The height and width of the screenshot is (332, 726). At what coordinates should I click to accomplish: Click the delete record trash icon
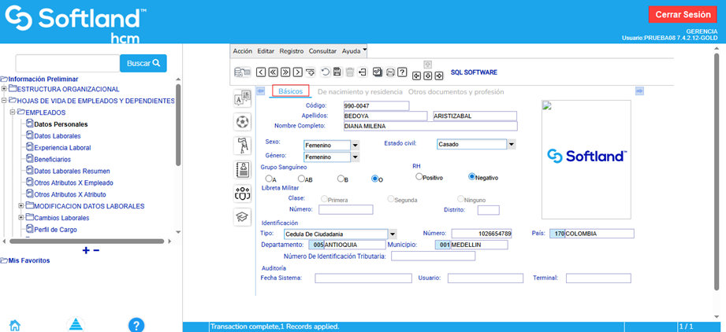[350, 72]
